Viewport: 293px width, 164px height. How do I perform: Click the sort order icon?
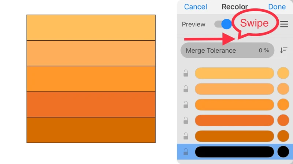(283, 50)
